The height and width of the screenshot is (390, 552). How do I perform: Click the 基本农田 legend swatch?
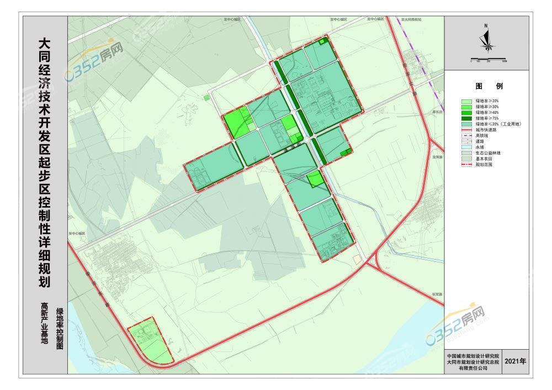tap(466, 159)
